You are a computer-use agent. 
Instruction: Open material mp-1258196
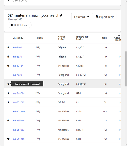click(x=19, y=112)
